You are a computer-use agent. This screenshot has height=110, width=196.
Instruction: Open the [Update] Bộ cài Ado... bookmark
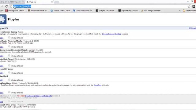click(x=129, y=11)
